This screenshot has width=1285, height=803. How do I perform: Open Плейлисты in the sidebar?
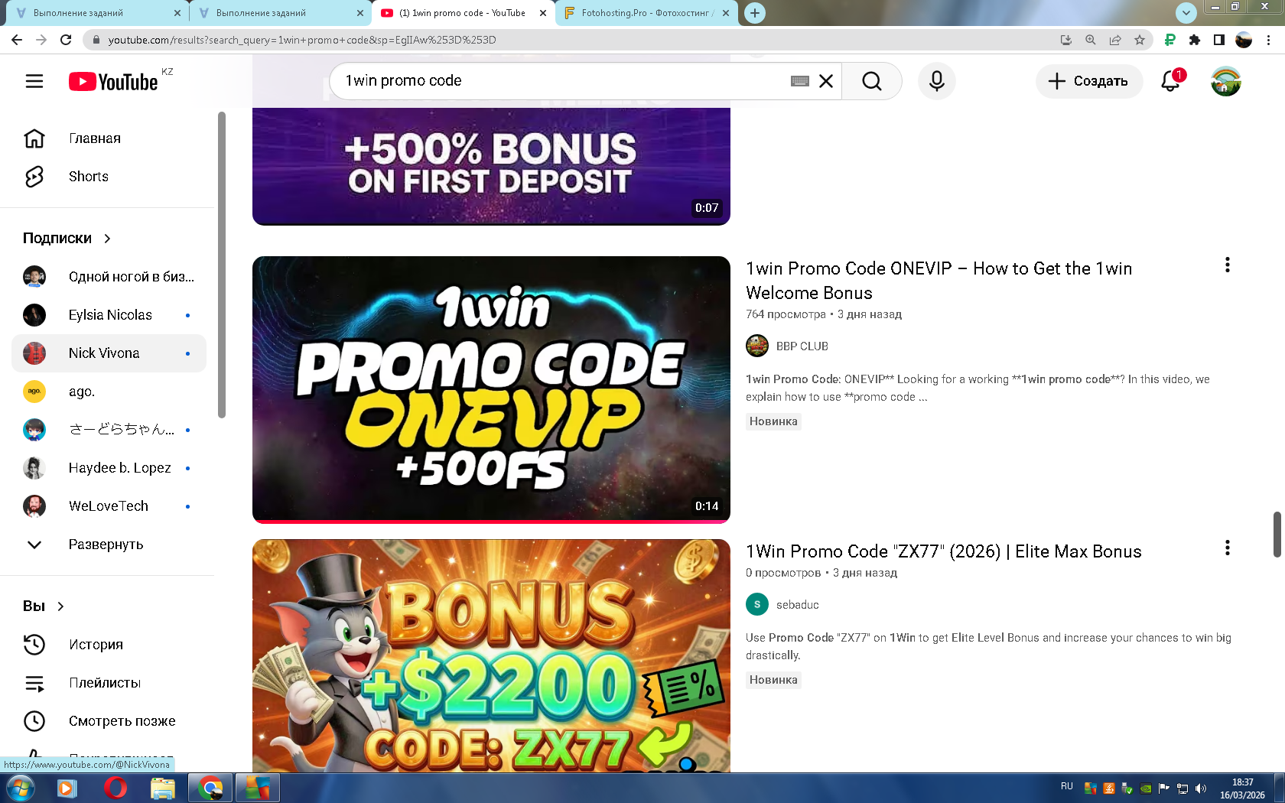109,683
